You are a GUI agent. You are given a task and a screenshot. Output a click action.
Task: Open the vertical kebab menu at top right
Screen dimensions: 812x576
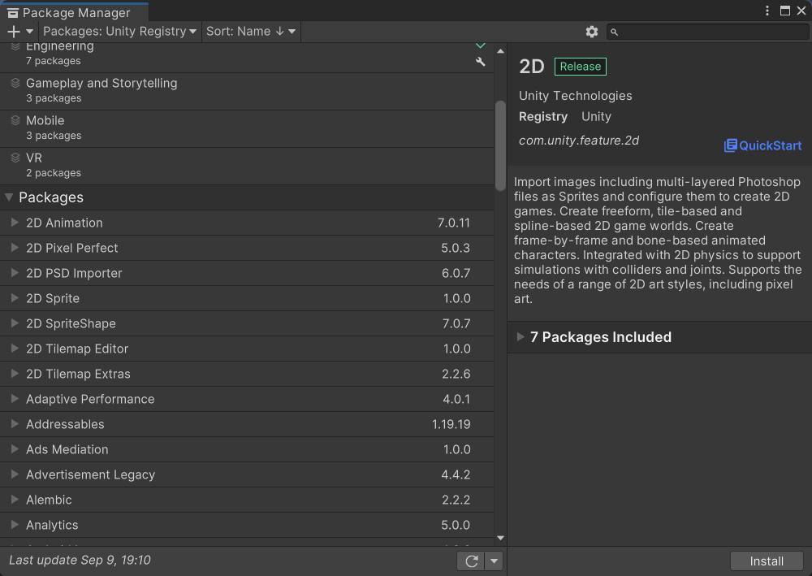pyautogui.click(x=767, y=9)
